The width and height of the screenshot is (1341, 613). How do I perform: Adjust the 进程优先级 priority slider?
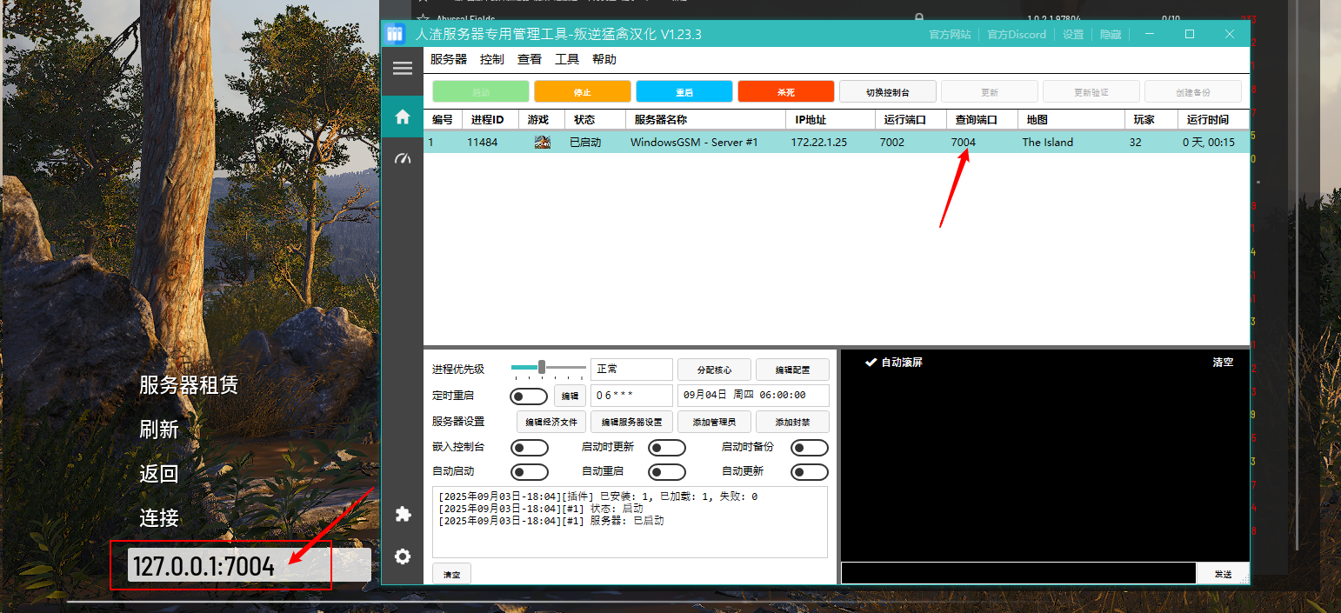click(544, 365)
